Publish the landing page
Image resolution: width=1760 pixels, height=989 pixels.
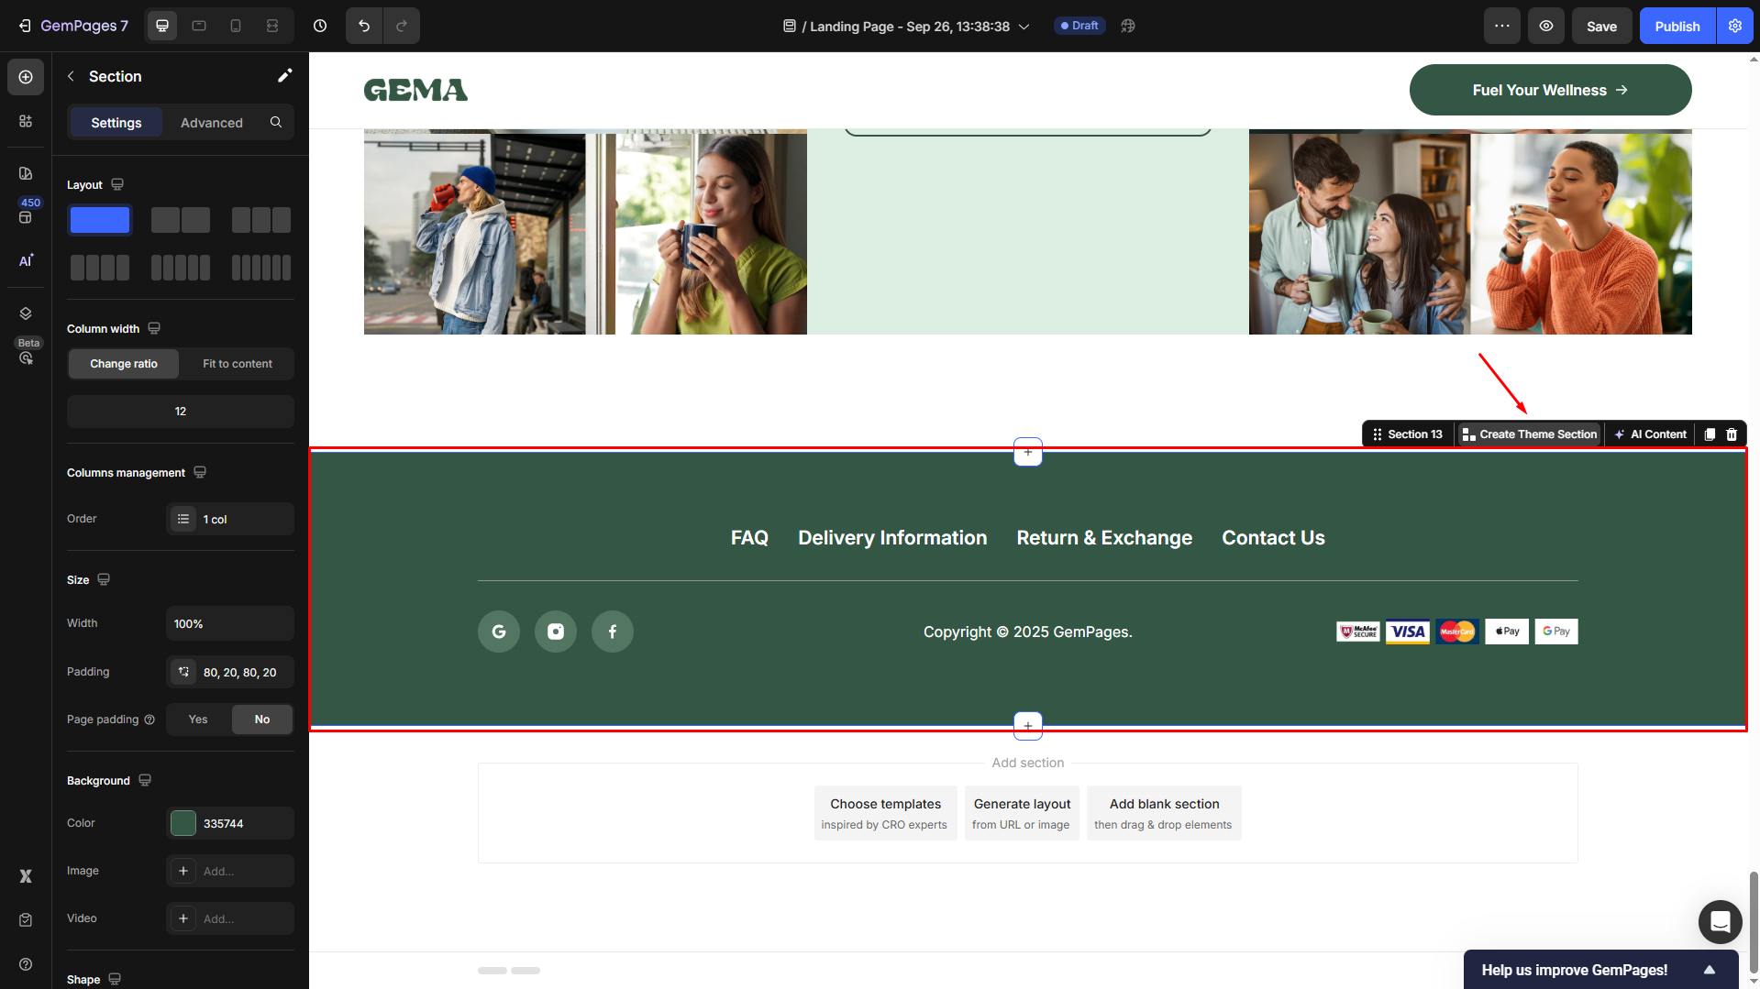tap(1677, 26)
